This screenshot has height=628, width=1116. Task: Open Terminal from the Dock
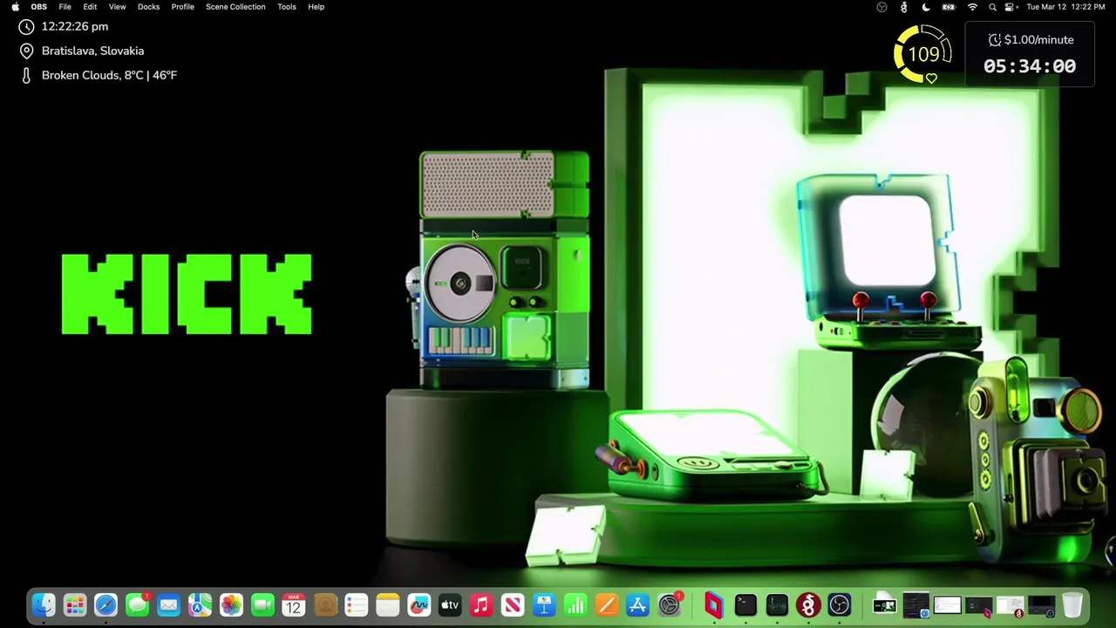coord(745,604)
